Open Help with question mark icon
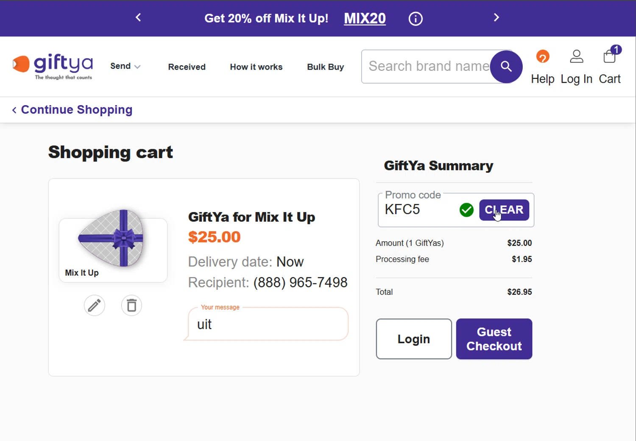Image resolution: width=636 pixels, height=441 pixels. [x=543, y=67]
